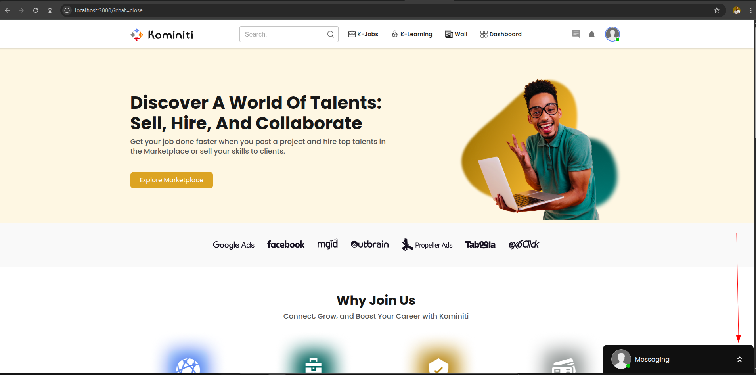Image resolution: width=756 pixels, height=375 pixels.
Task: Click the browser reload icon
Action: 36,10
